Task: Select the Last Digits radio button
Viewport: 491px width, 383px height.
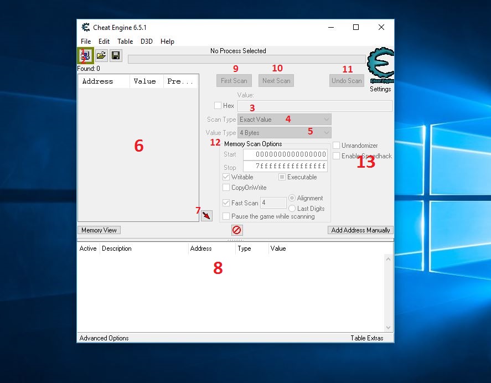Action: [292, 208]
